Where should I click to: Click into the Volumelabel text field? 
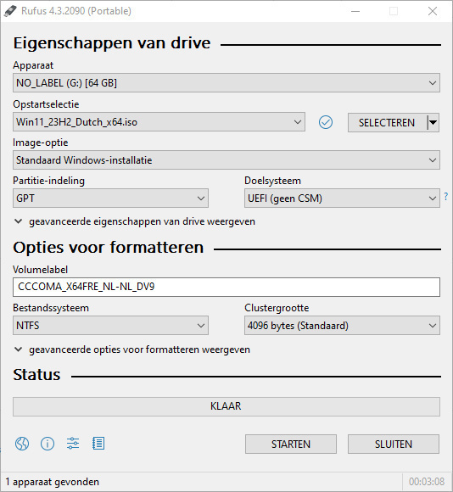[x=226, y=287]
